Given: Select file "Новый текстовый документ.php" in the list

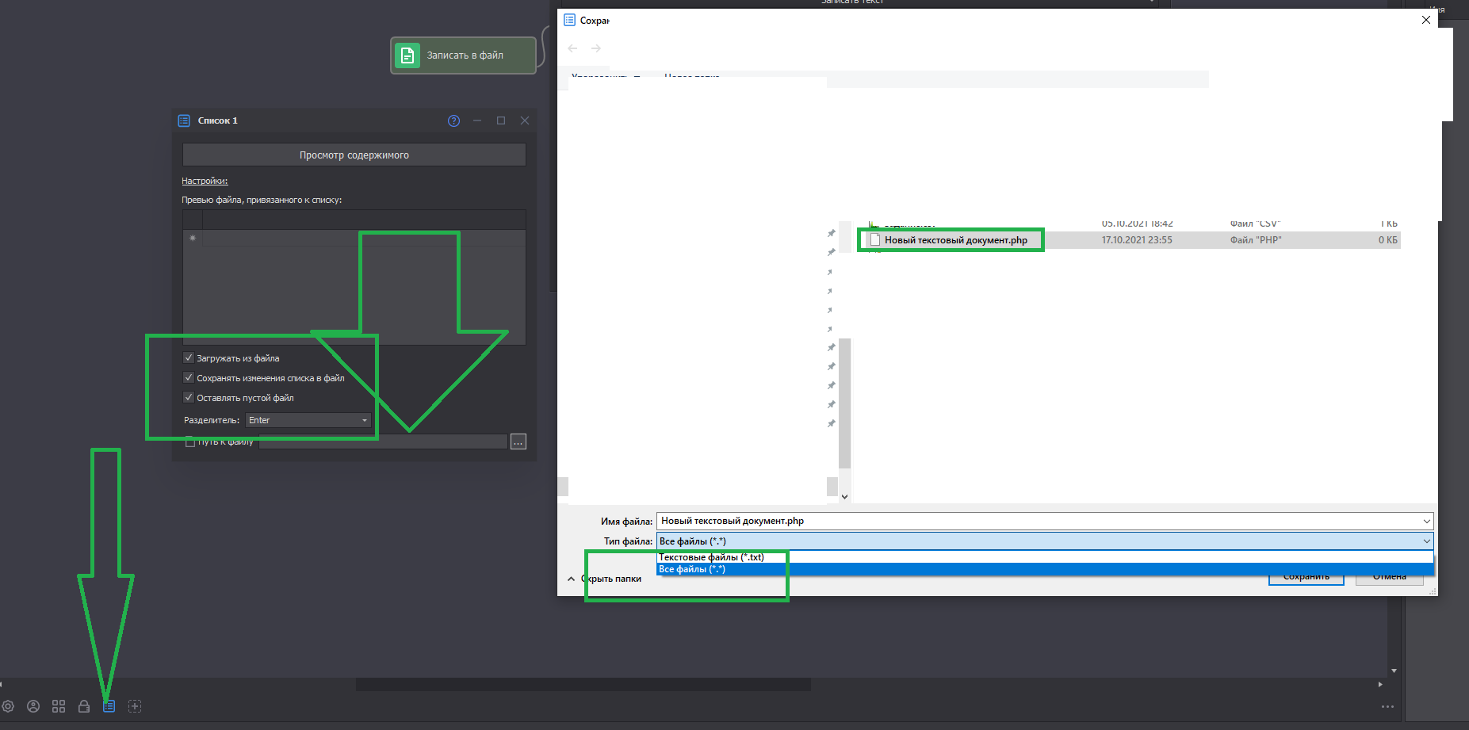Looking at the screenshot, I should pos(955,240).
